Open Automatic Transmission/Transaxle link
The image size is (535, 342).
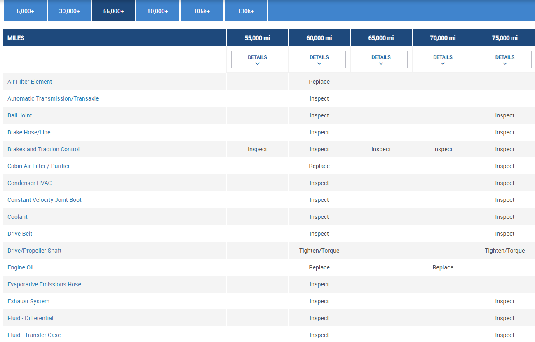(53, 98)
